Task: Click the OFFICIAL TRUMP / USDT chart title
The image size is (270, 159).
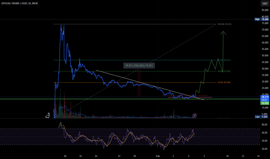Action: 20,3
